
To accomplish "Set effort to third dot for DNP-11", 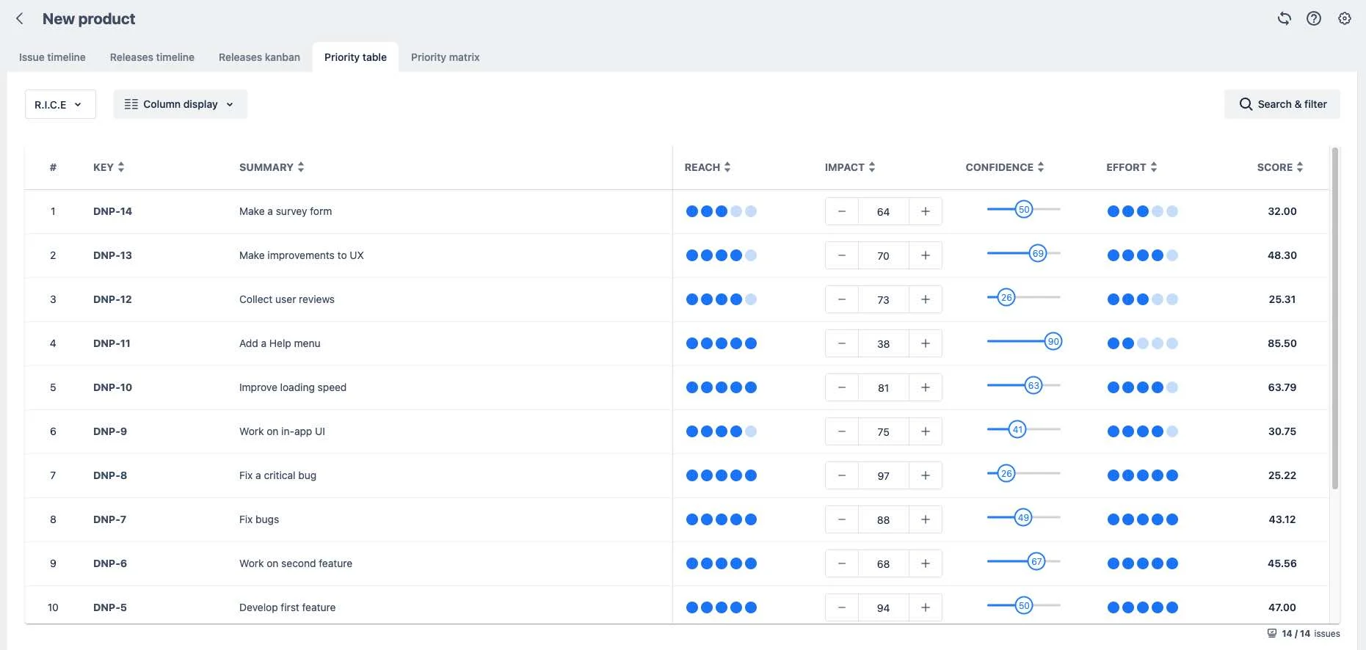I will coord(1143,343).
